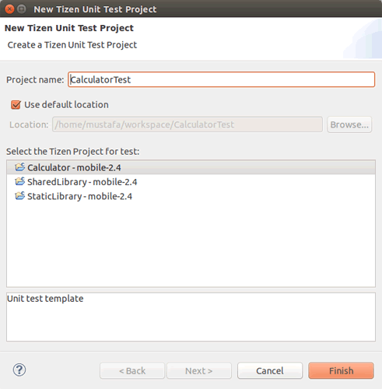This screenshot has height=389, width=382.
Task: Open help via the question mark icon
Action: click(x=19, y=370)
